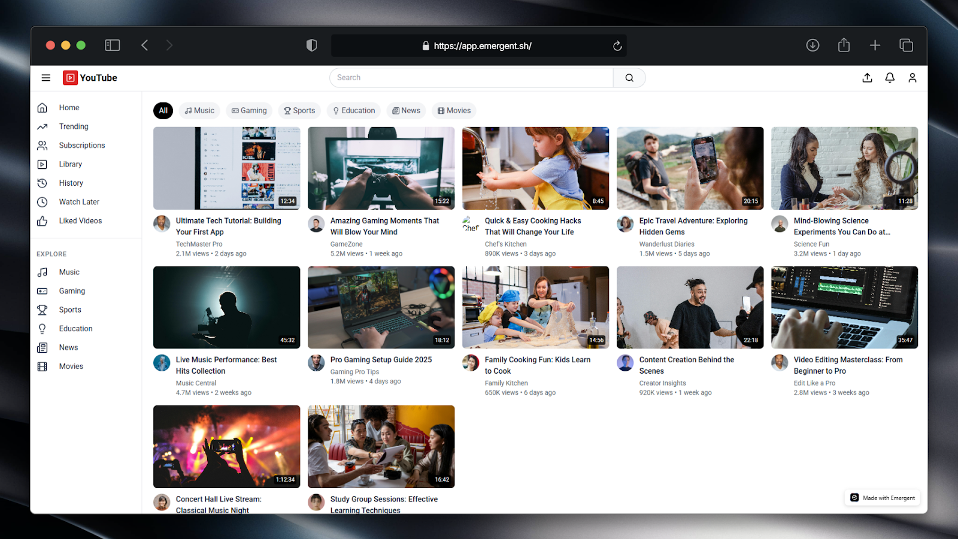Open the hamburger menu next to the YouTube logo
This screenshot has width=958, height=539.
(46, 78)
